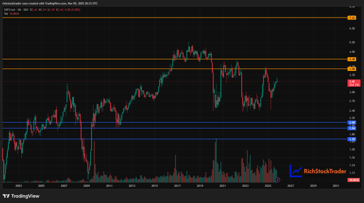Click the RichStockTrader chart logo icon
The width and height of the screenshot is (364, 203).
296,171
